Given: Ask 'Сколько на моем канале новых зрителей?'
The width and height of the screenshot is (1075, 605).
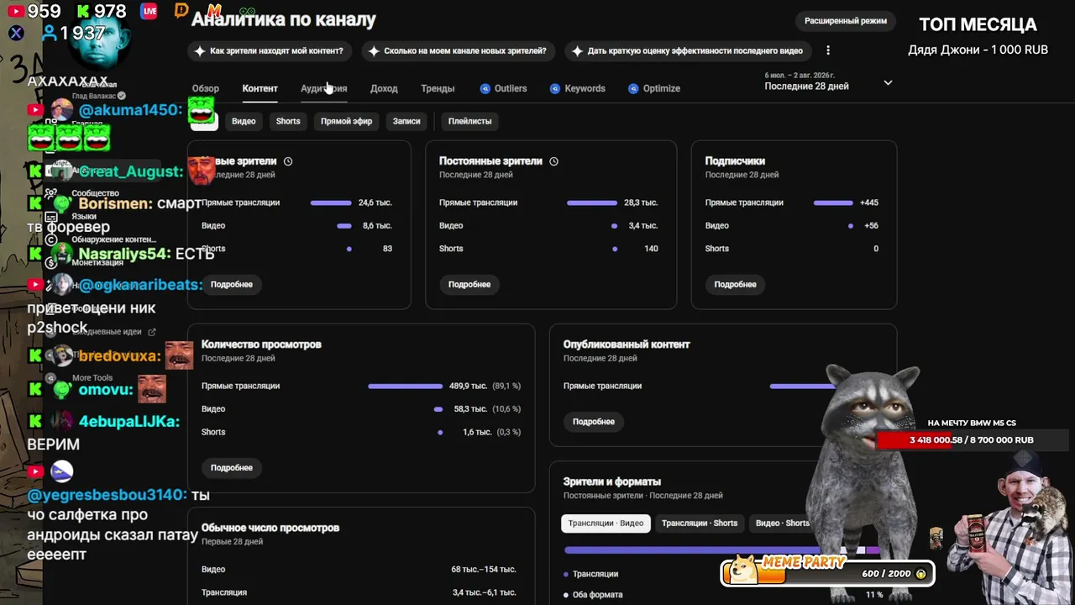Looking at the screenshot, I should point(458,51).
